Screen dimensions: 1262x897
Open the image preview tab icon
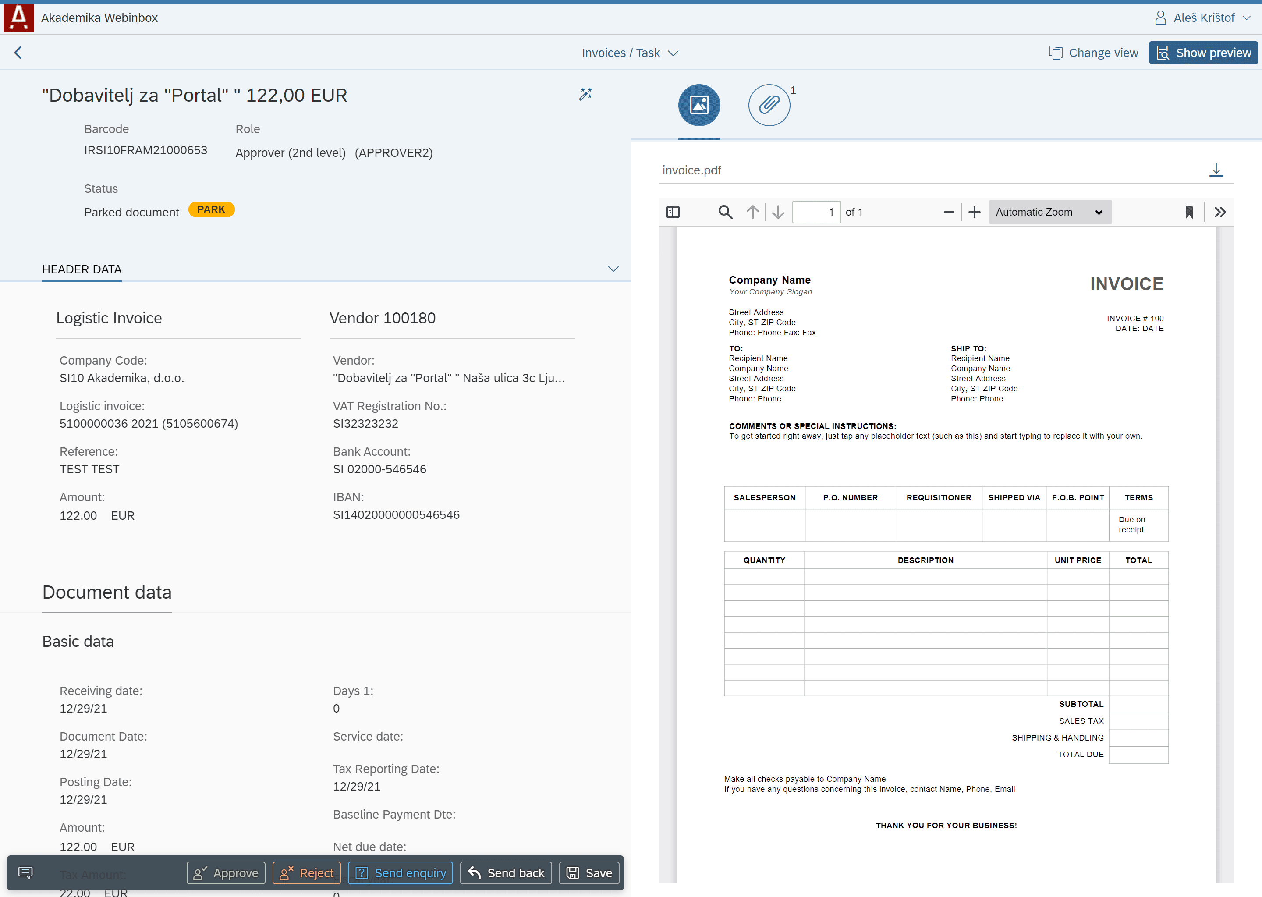tap(698, 105)
